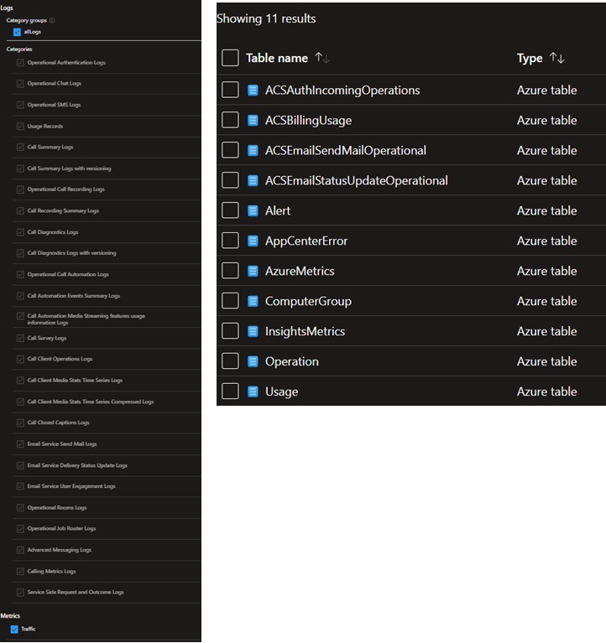Select the Operation row checkbox
The height and width of the screenshot is (643, 606).
230,361
